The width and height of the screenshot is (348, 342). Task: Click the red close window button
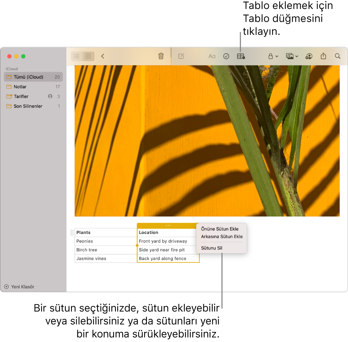click(9, 56)
